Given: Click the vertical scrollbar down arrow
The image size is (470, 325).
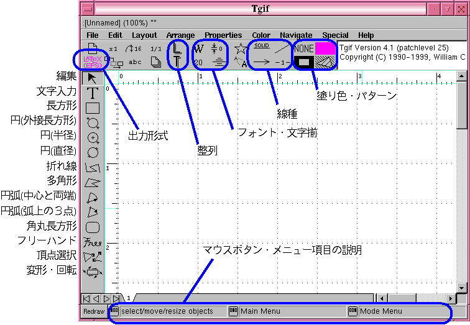Looking at the screenshot, I should [x=461, y=288].
